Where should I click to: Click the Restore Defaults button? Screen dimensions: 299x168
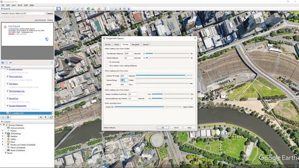point(109,127)
